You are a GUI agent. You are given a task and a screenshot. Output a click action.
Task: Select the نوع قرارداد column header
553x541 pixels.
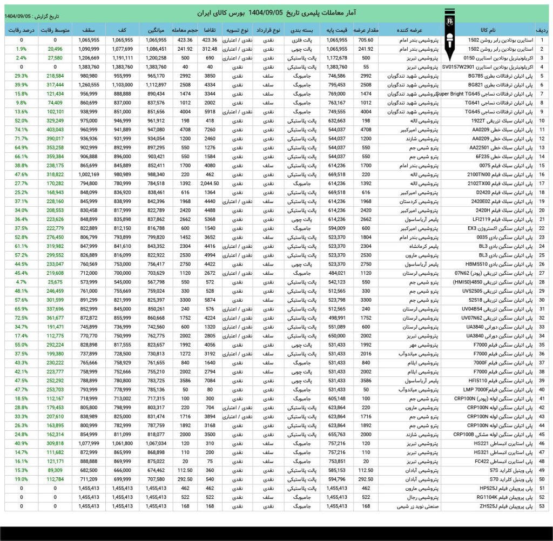[x=268, y=30]
